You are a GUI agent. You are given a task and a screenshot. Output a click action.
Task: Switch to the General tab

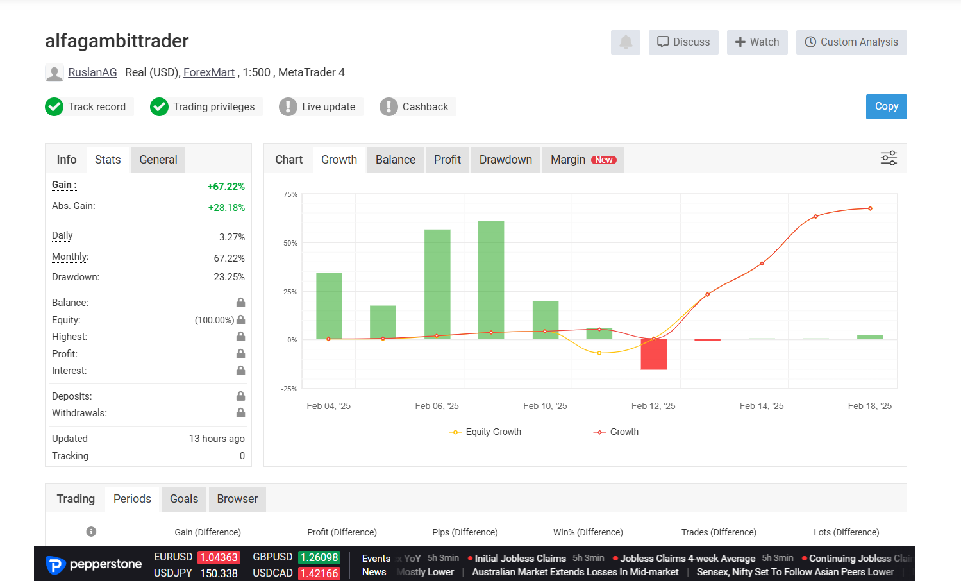158,160
